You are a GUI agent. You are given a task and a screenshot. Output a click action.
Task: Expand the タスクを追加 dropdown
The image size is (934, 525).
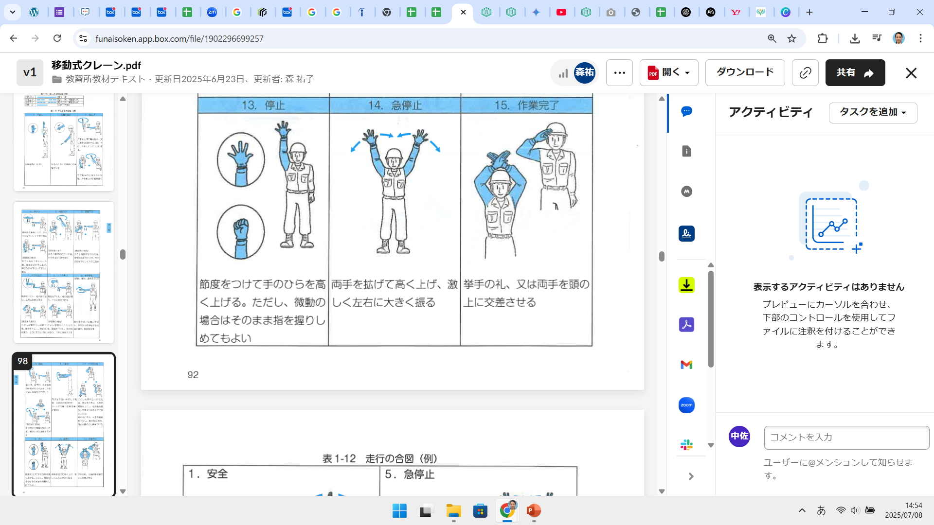tap(873, 112)
